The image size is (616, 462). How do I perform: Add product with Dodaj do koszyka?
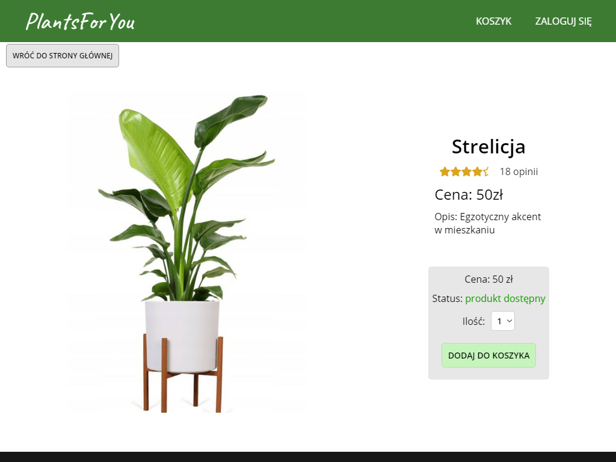point(488,355)
